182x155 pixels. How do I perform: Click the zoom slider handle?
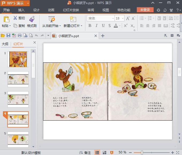coord(142,153)
